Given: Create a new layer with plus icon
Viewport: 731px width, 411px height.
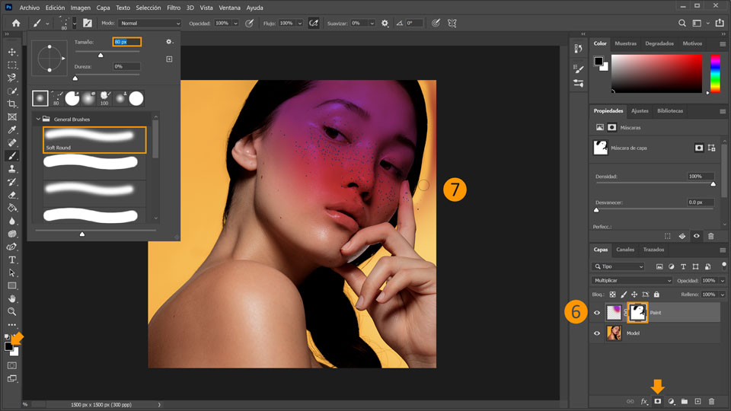Looking at the screenshot, I should pyautogui.click(x=697, y=401).
